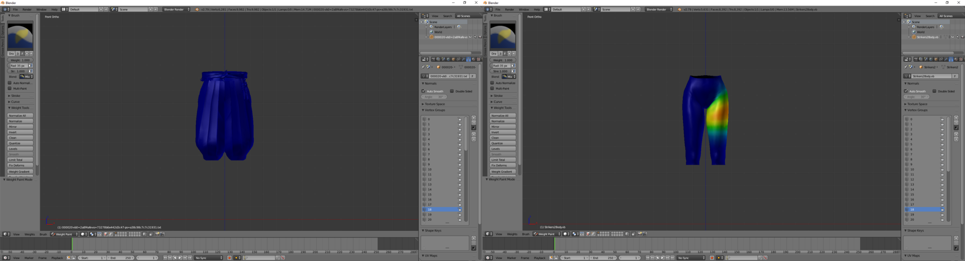This screenshot has height=261, width=965.
Task: Click viewport shading icon in left 3D view header
Action: click(x=83, y=234)
